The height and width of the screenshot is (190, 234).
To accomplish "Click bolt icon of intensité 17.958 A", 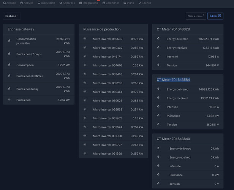I will [158, 56].
